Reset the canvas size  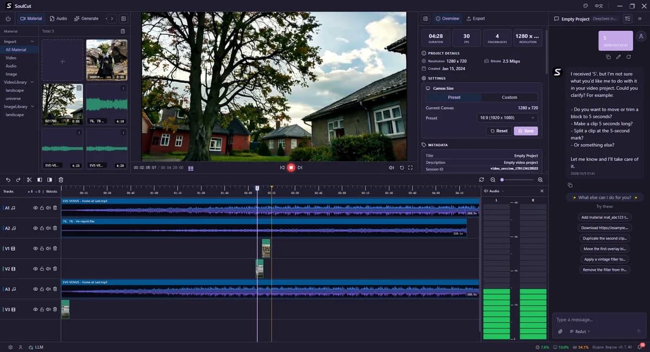pyautogui.click(x=499, y=131)
